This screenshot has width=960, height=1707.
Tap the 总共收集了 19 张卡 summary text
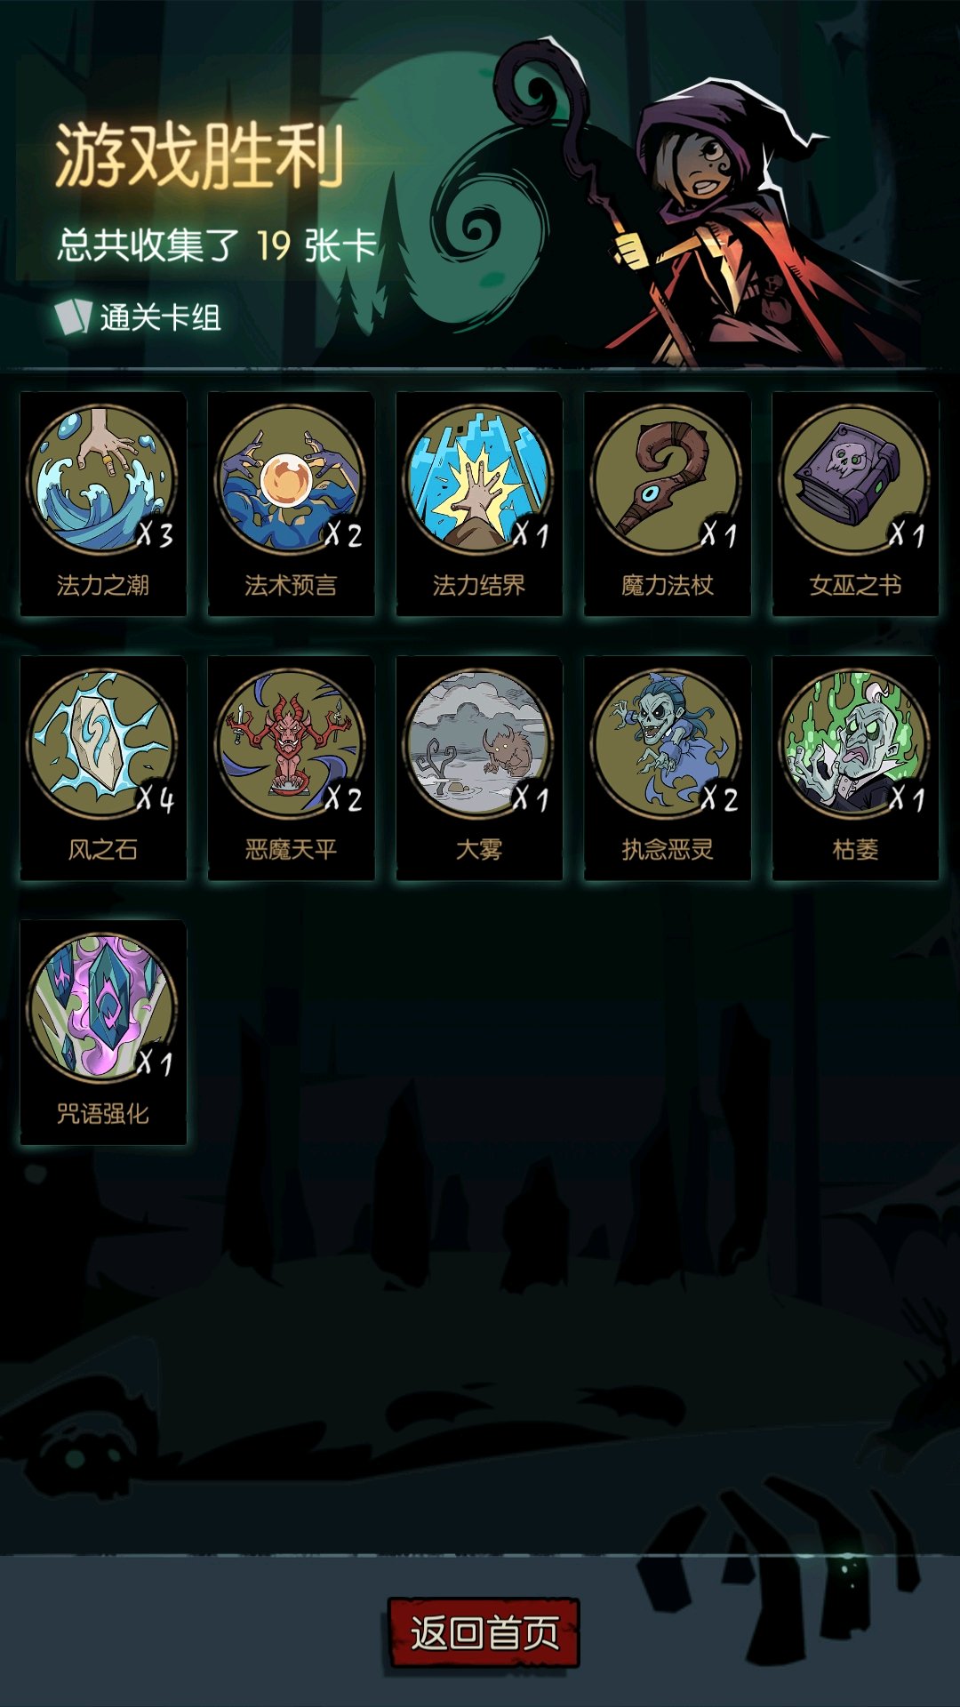coord(218,245)
